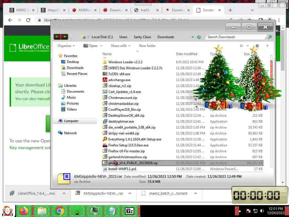Open Firefox from the taskbar

click(24, 211)
